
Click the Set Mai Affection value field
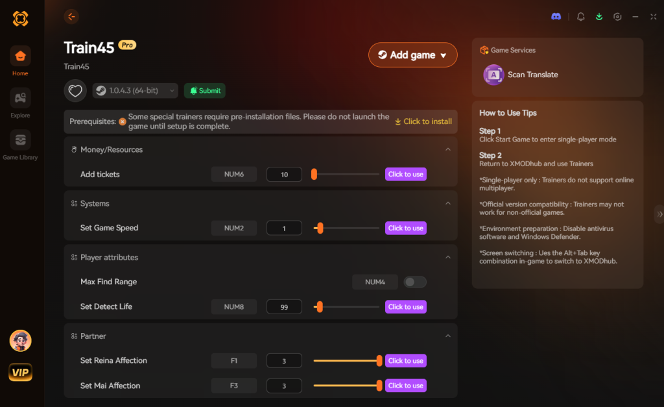[284, 386]
